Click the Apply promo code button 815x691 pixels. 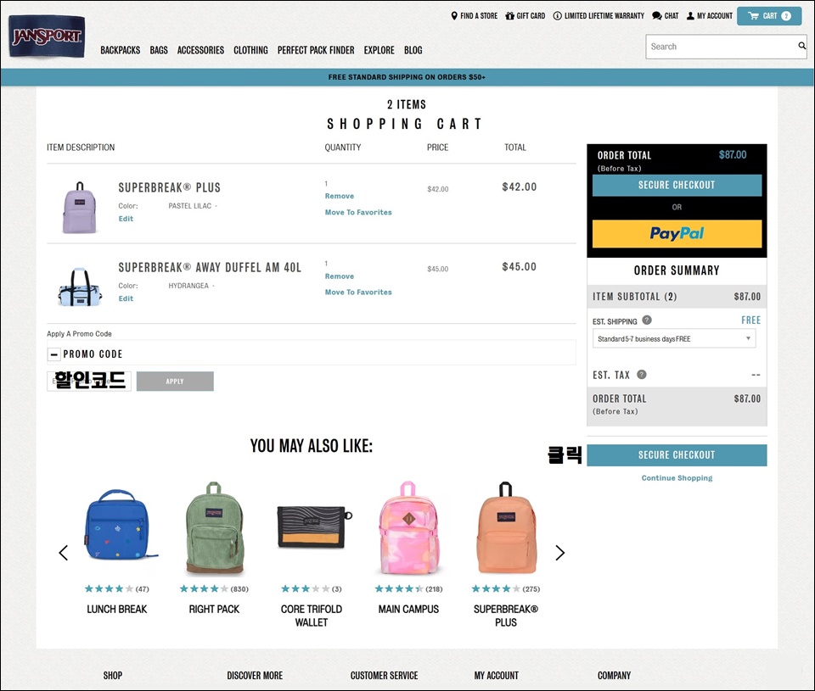tap(175, 381)
